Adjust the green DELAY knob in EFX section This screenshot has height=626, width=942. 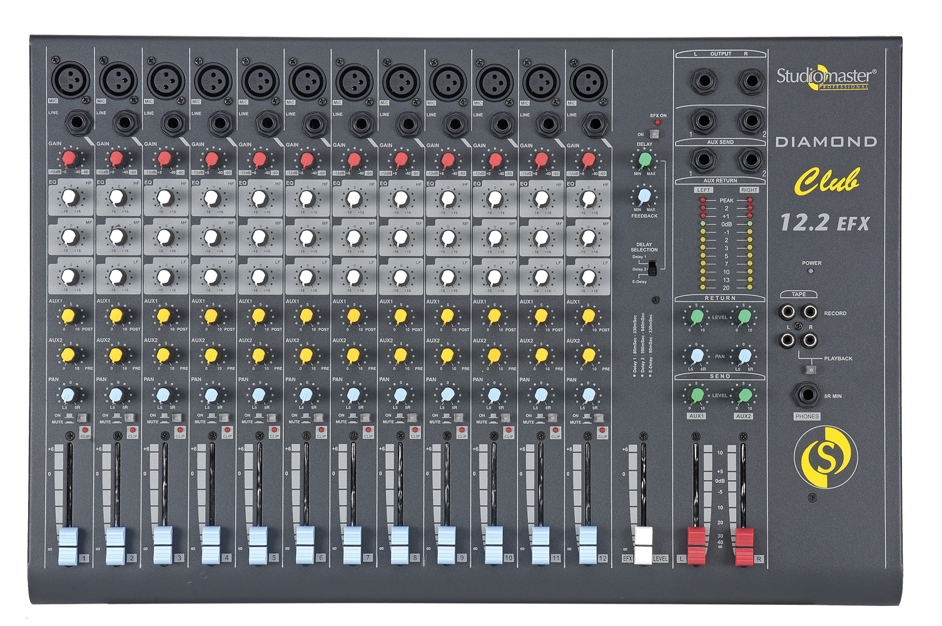click(644, 162)
